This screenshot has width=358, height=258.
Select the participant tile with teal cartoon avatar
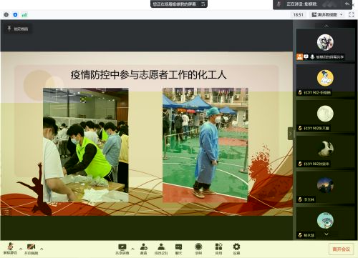click(325, 223)
